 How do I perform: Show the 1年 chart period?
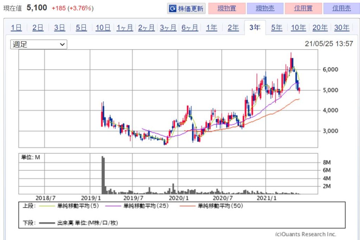click(x=211, y=27)
